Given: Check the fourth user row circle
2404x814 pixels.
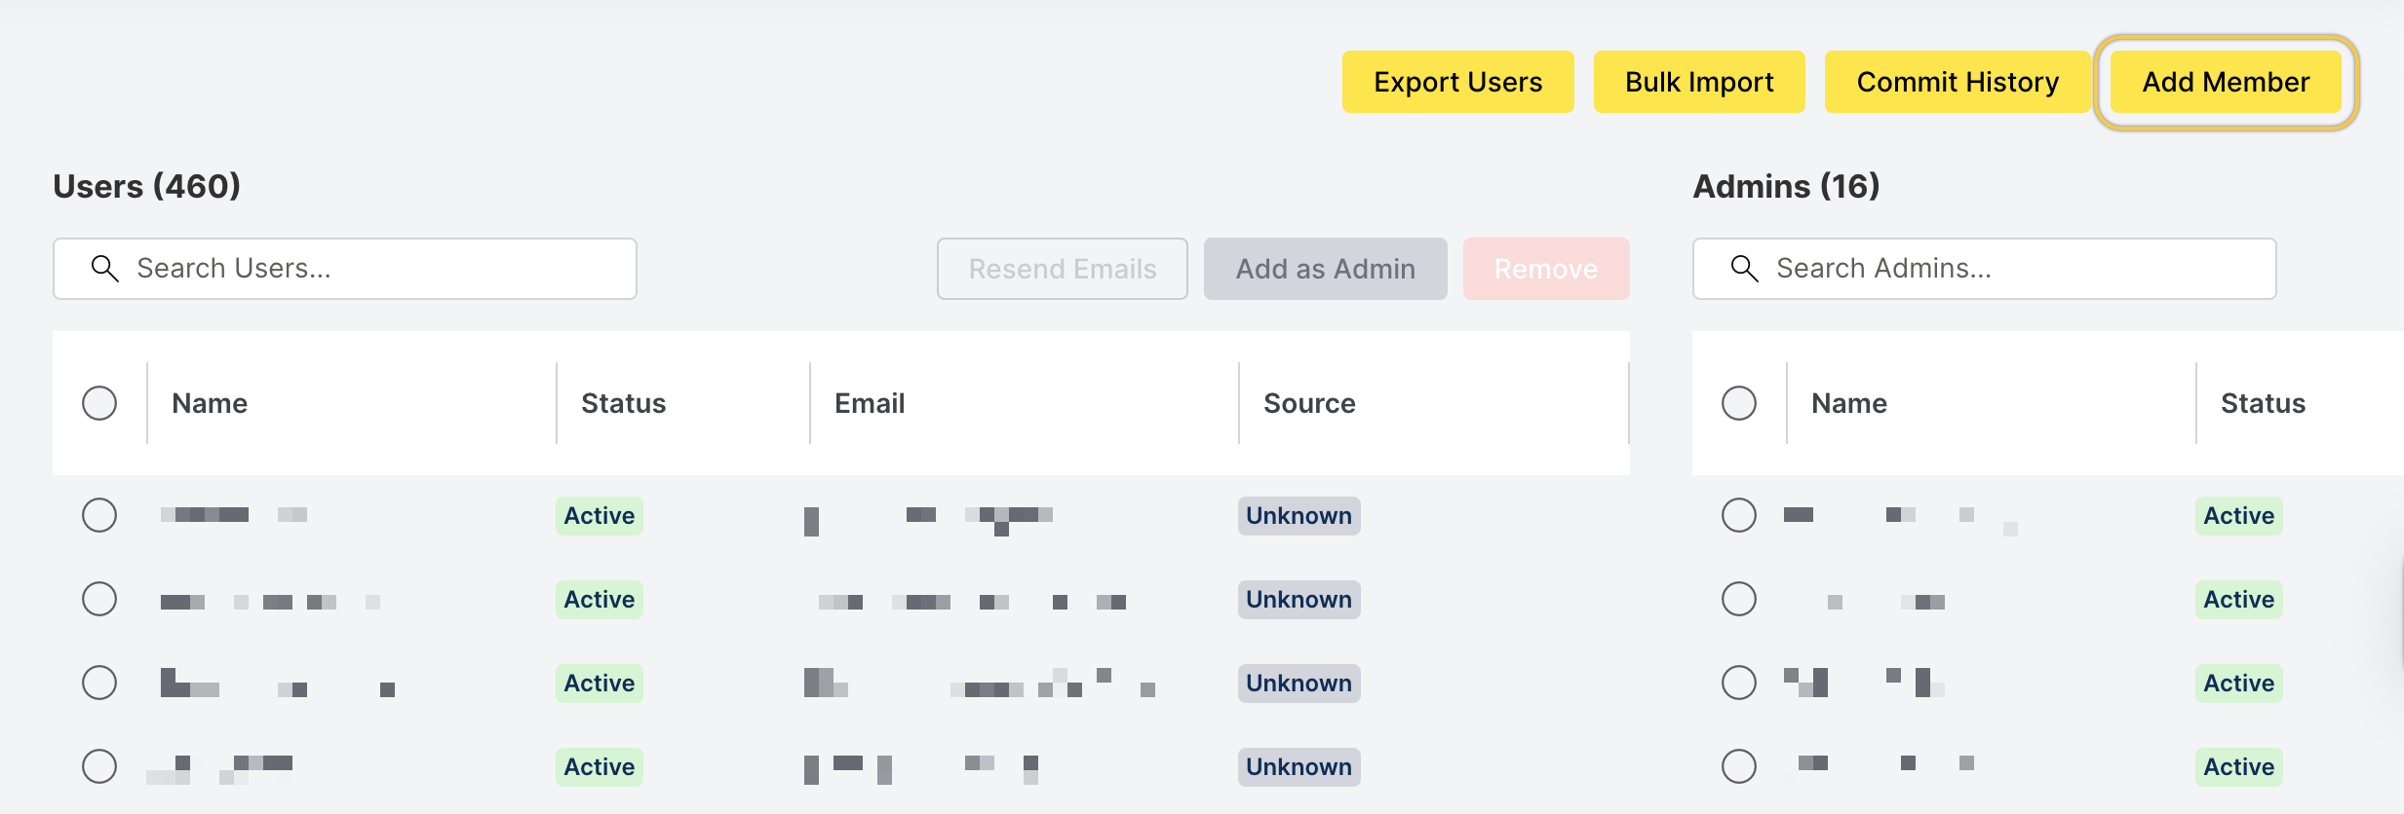Looking at the screenshot, I should (x=99, y=766).
